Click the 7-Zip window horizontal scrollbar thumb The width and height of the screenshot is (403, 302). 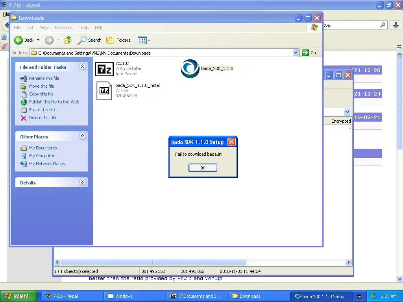(153, 262)
